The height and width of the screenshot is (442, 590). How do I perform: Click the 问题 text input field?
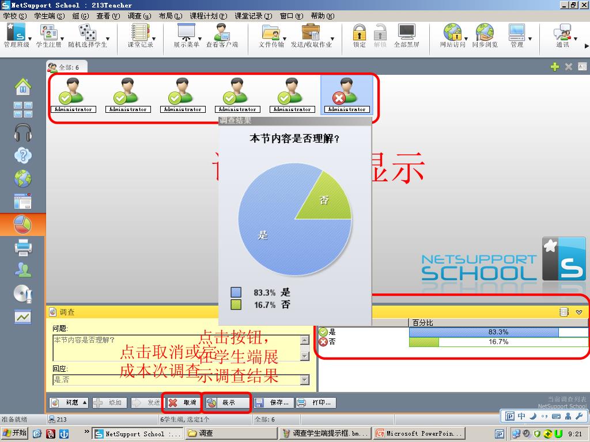tap(177, 348)
